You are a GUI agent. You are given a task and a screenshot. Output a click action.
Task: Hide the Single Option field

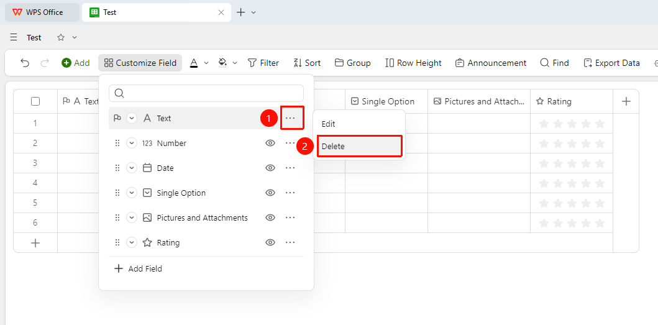pyautogui.click(x=270, y=193)
